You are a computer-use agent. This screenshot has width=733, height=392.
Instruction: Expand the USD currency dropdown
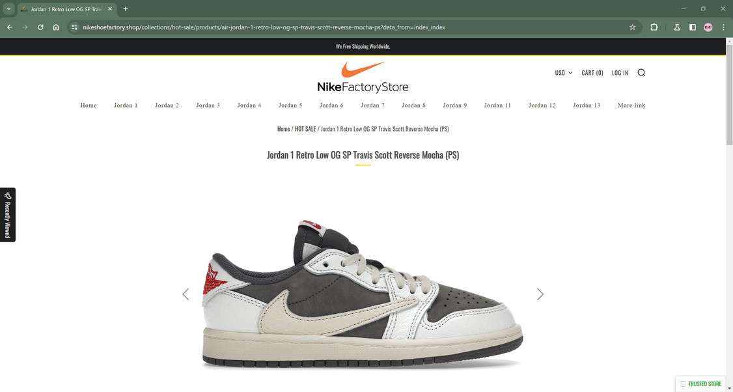click(x=563, y=72)
